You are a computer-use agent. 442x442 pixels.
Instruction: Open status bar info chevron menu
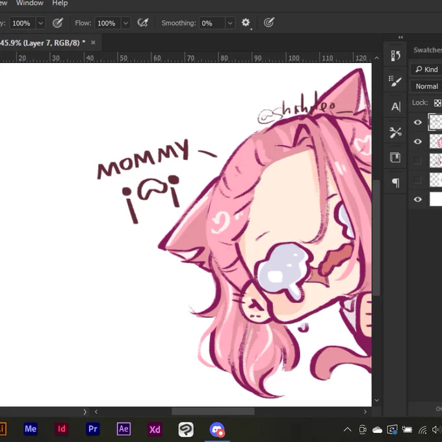[x=85, y=412]
